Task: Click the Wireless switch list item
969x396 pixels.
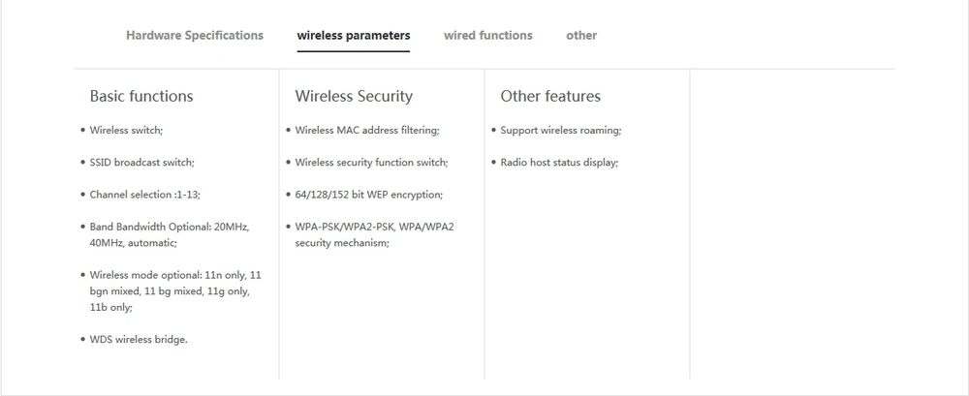Action: (126, 131)
